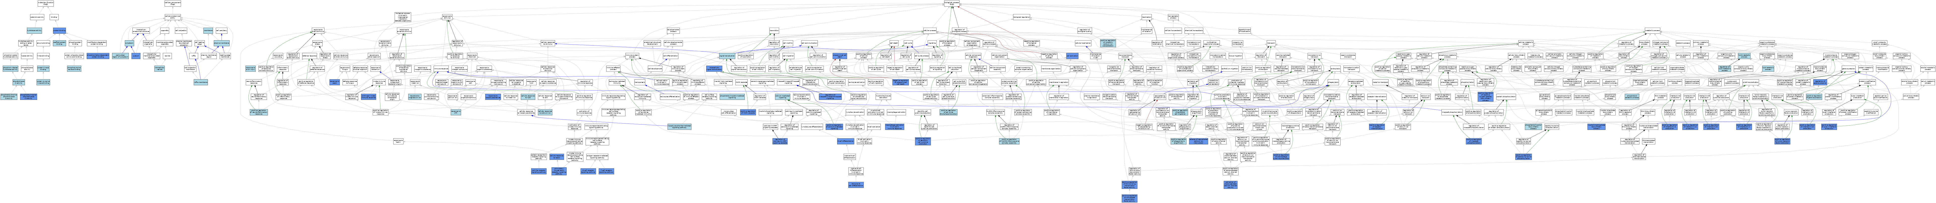Click 'phosphatidylinositol phospholipase C activity' node
Viewport: 1936px width, 203px height.
28,97
